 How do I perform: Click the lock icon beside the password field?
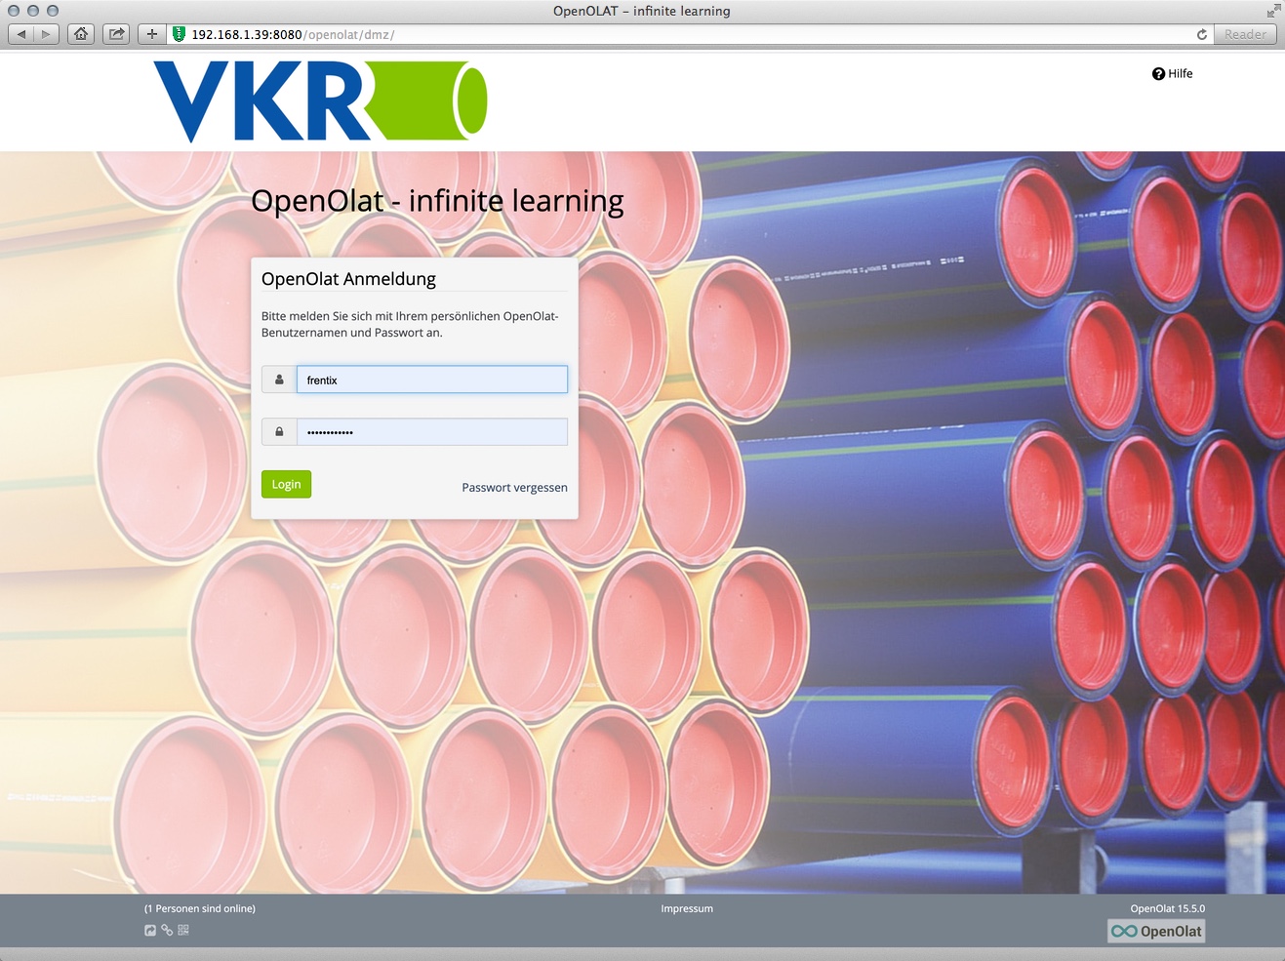[279, 431]
